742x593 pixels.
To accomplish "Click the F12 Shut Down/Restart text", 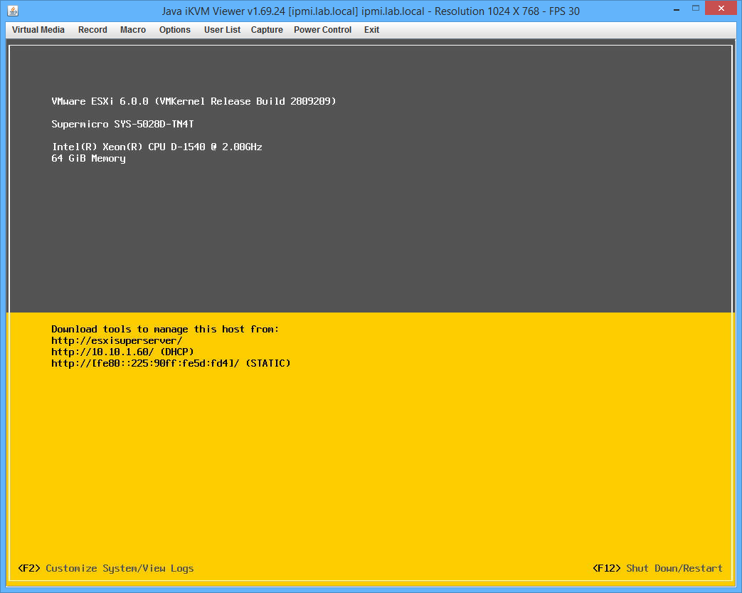I will (x=658, y=568).
